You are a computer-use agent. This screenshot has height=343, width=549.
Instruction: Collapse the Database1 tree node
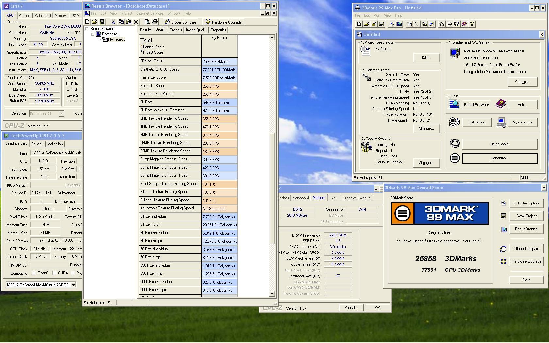pyautogui.click(x=93, y=34)
